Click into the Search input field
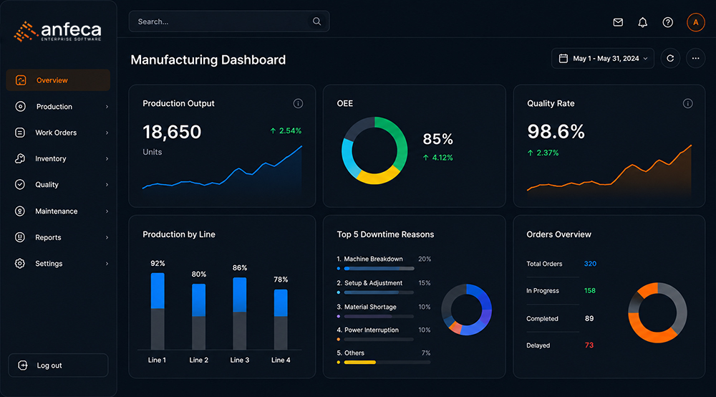 (229, 21)
